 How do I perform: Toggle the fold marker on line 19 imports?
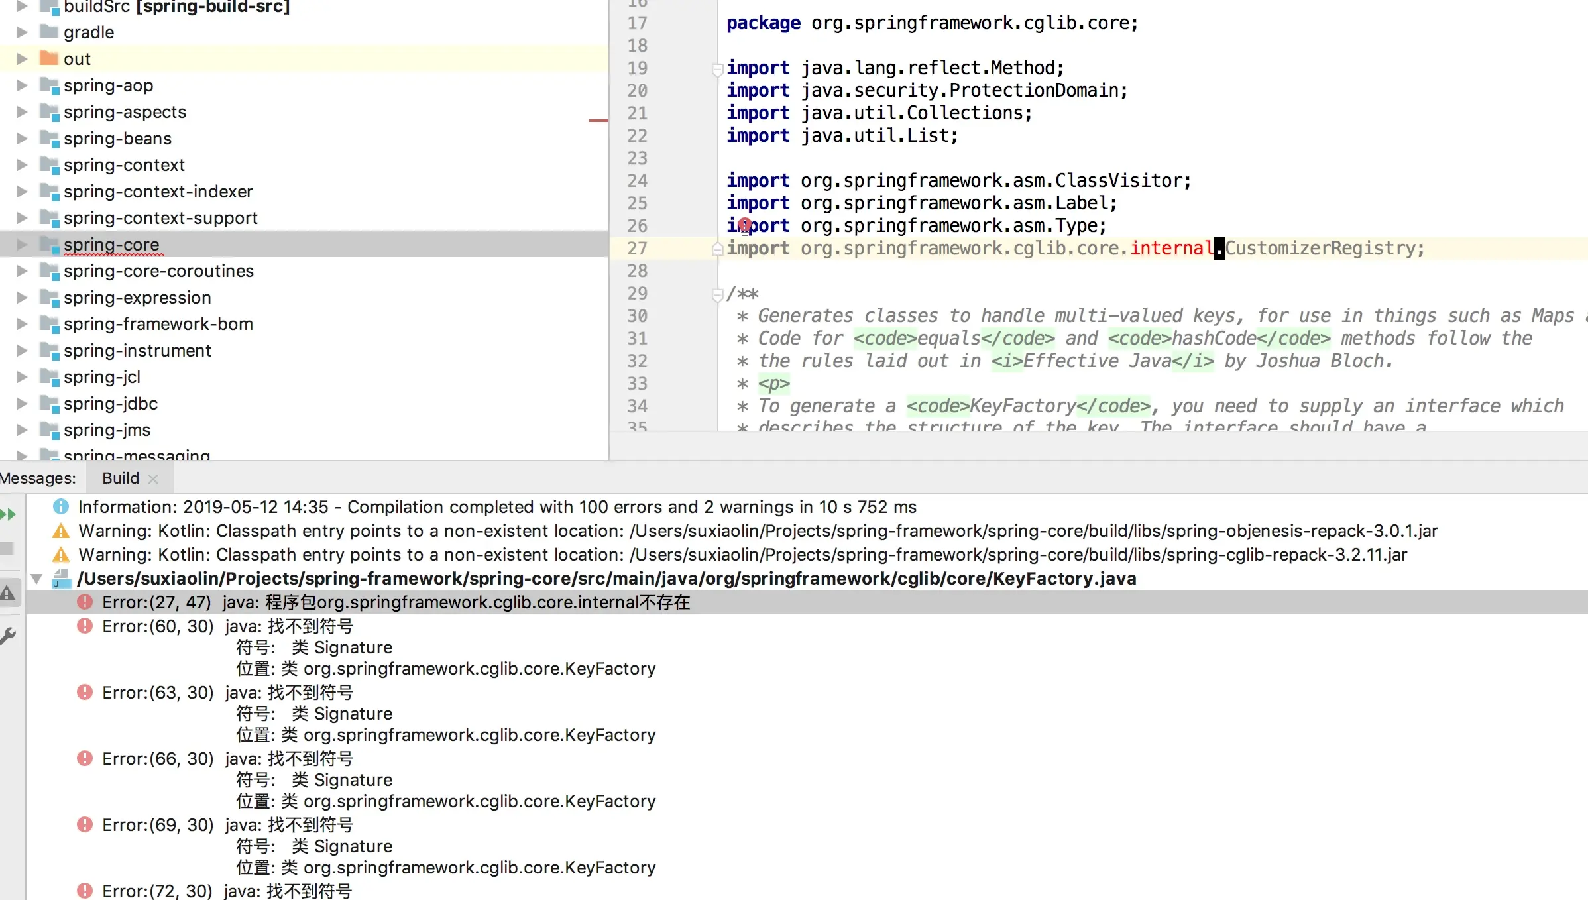point(716,68)
